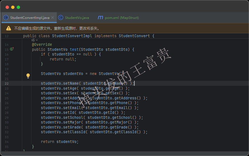Click the getAddress() call on line 25
Viewport: 249px width, 156px height.
127,98
